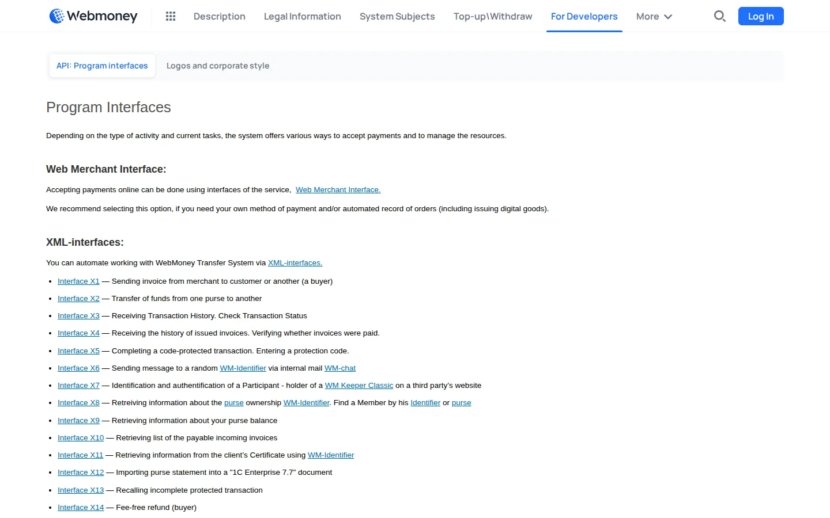Click the 'Web Merchant Interface:' section heading

tap(106, 169)
